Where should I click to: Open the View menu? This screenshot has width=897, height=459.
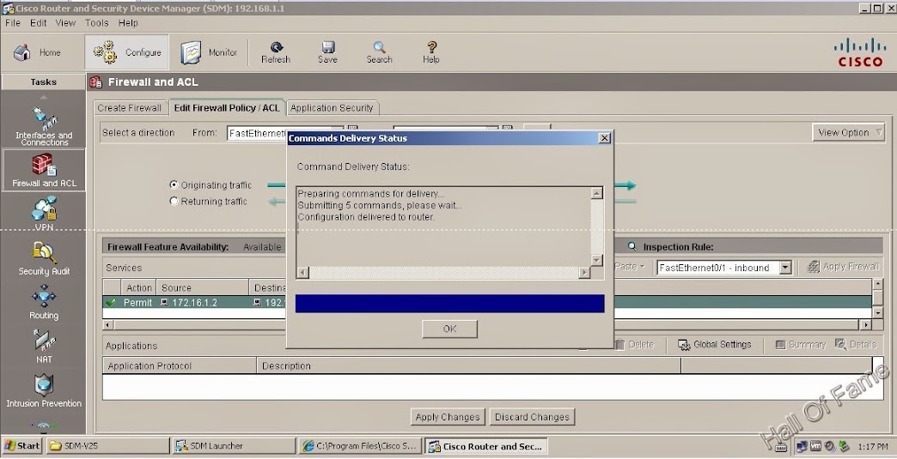pos(65,23)
